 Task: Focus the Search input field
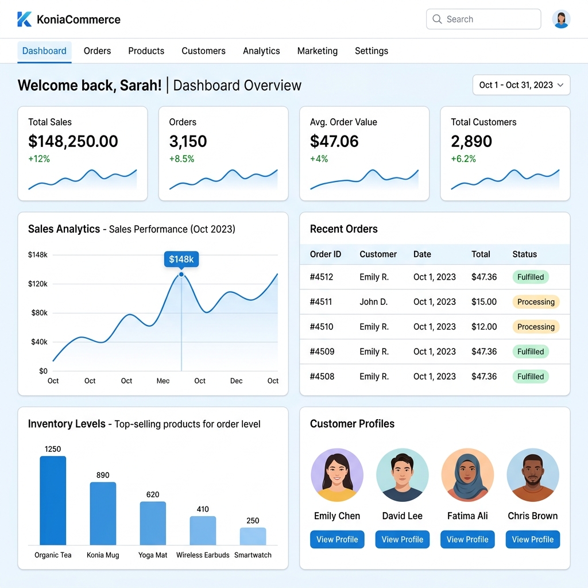point(483,19)
